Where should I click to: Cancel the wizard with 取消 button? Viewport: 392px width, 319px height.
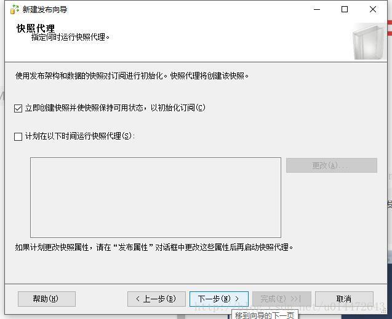344,299
